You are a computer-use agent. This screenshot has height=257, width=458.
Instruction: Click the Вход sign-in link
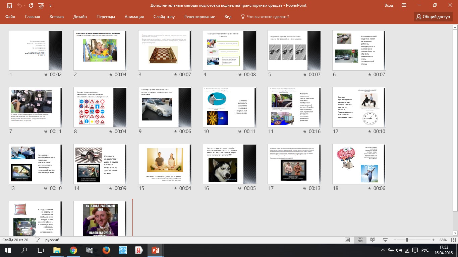(389, 5)
